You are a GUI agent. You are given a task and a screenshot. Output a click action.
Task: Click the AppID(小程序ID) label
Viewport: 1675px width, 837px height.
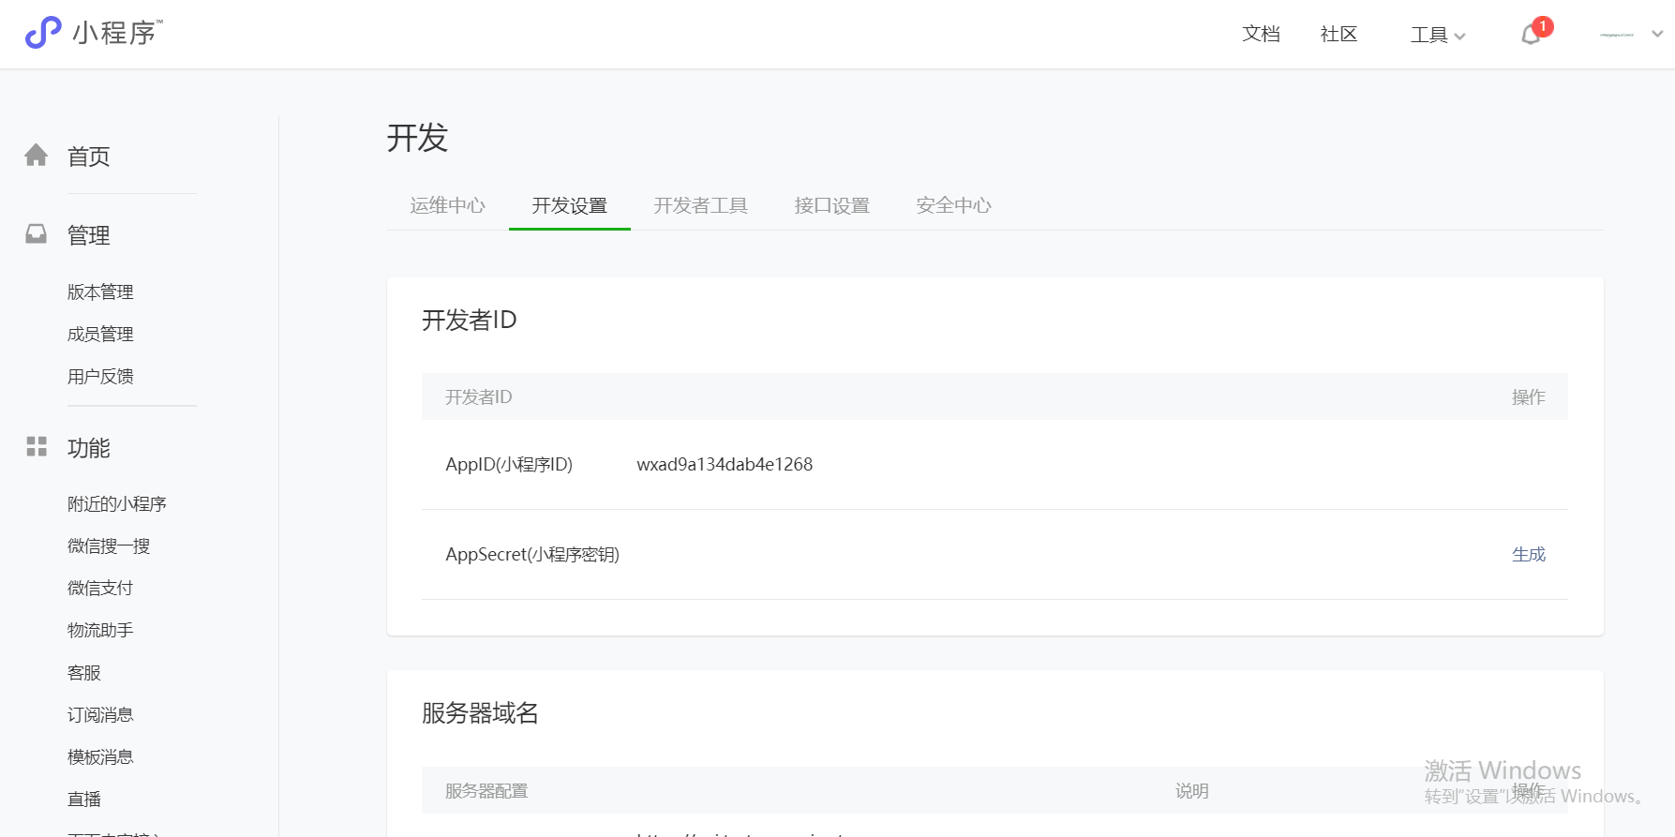(x=509, y=464)
